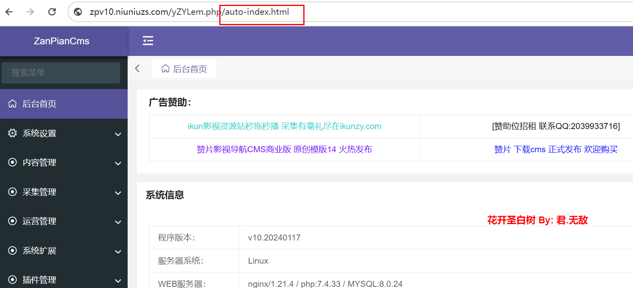Switch to the 后台首页 tab
The width and height of the screenshot is (633, 288).
(184, 69)
